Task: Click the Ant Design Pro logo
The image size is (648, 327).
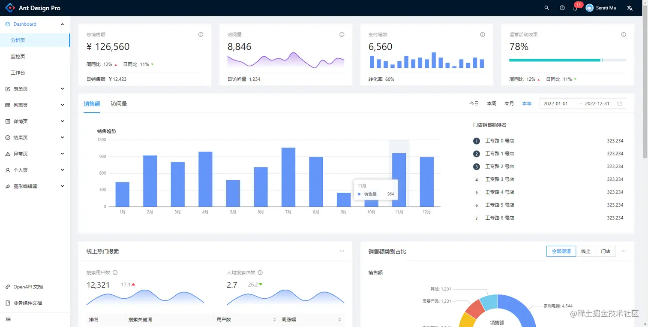Action: (10, 8)
